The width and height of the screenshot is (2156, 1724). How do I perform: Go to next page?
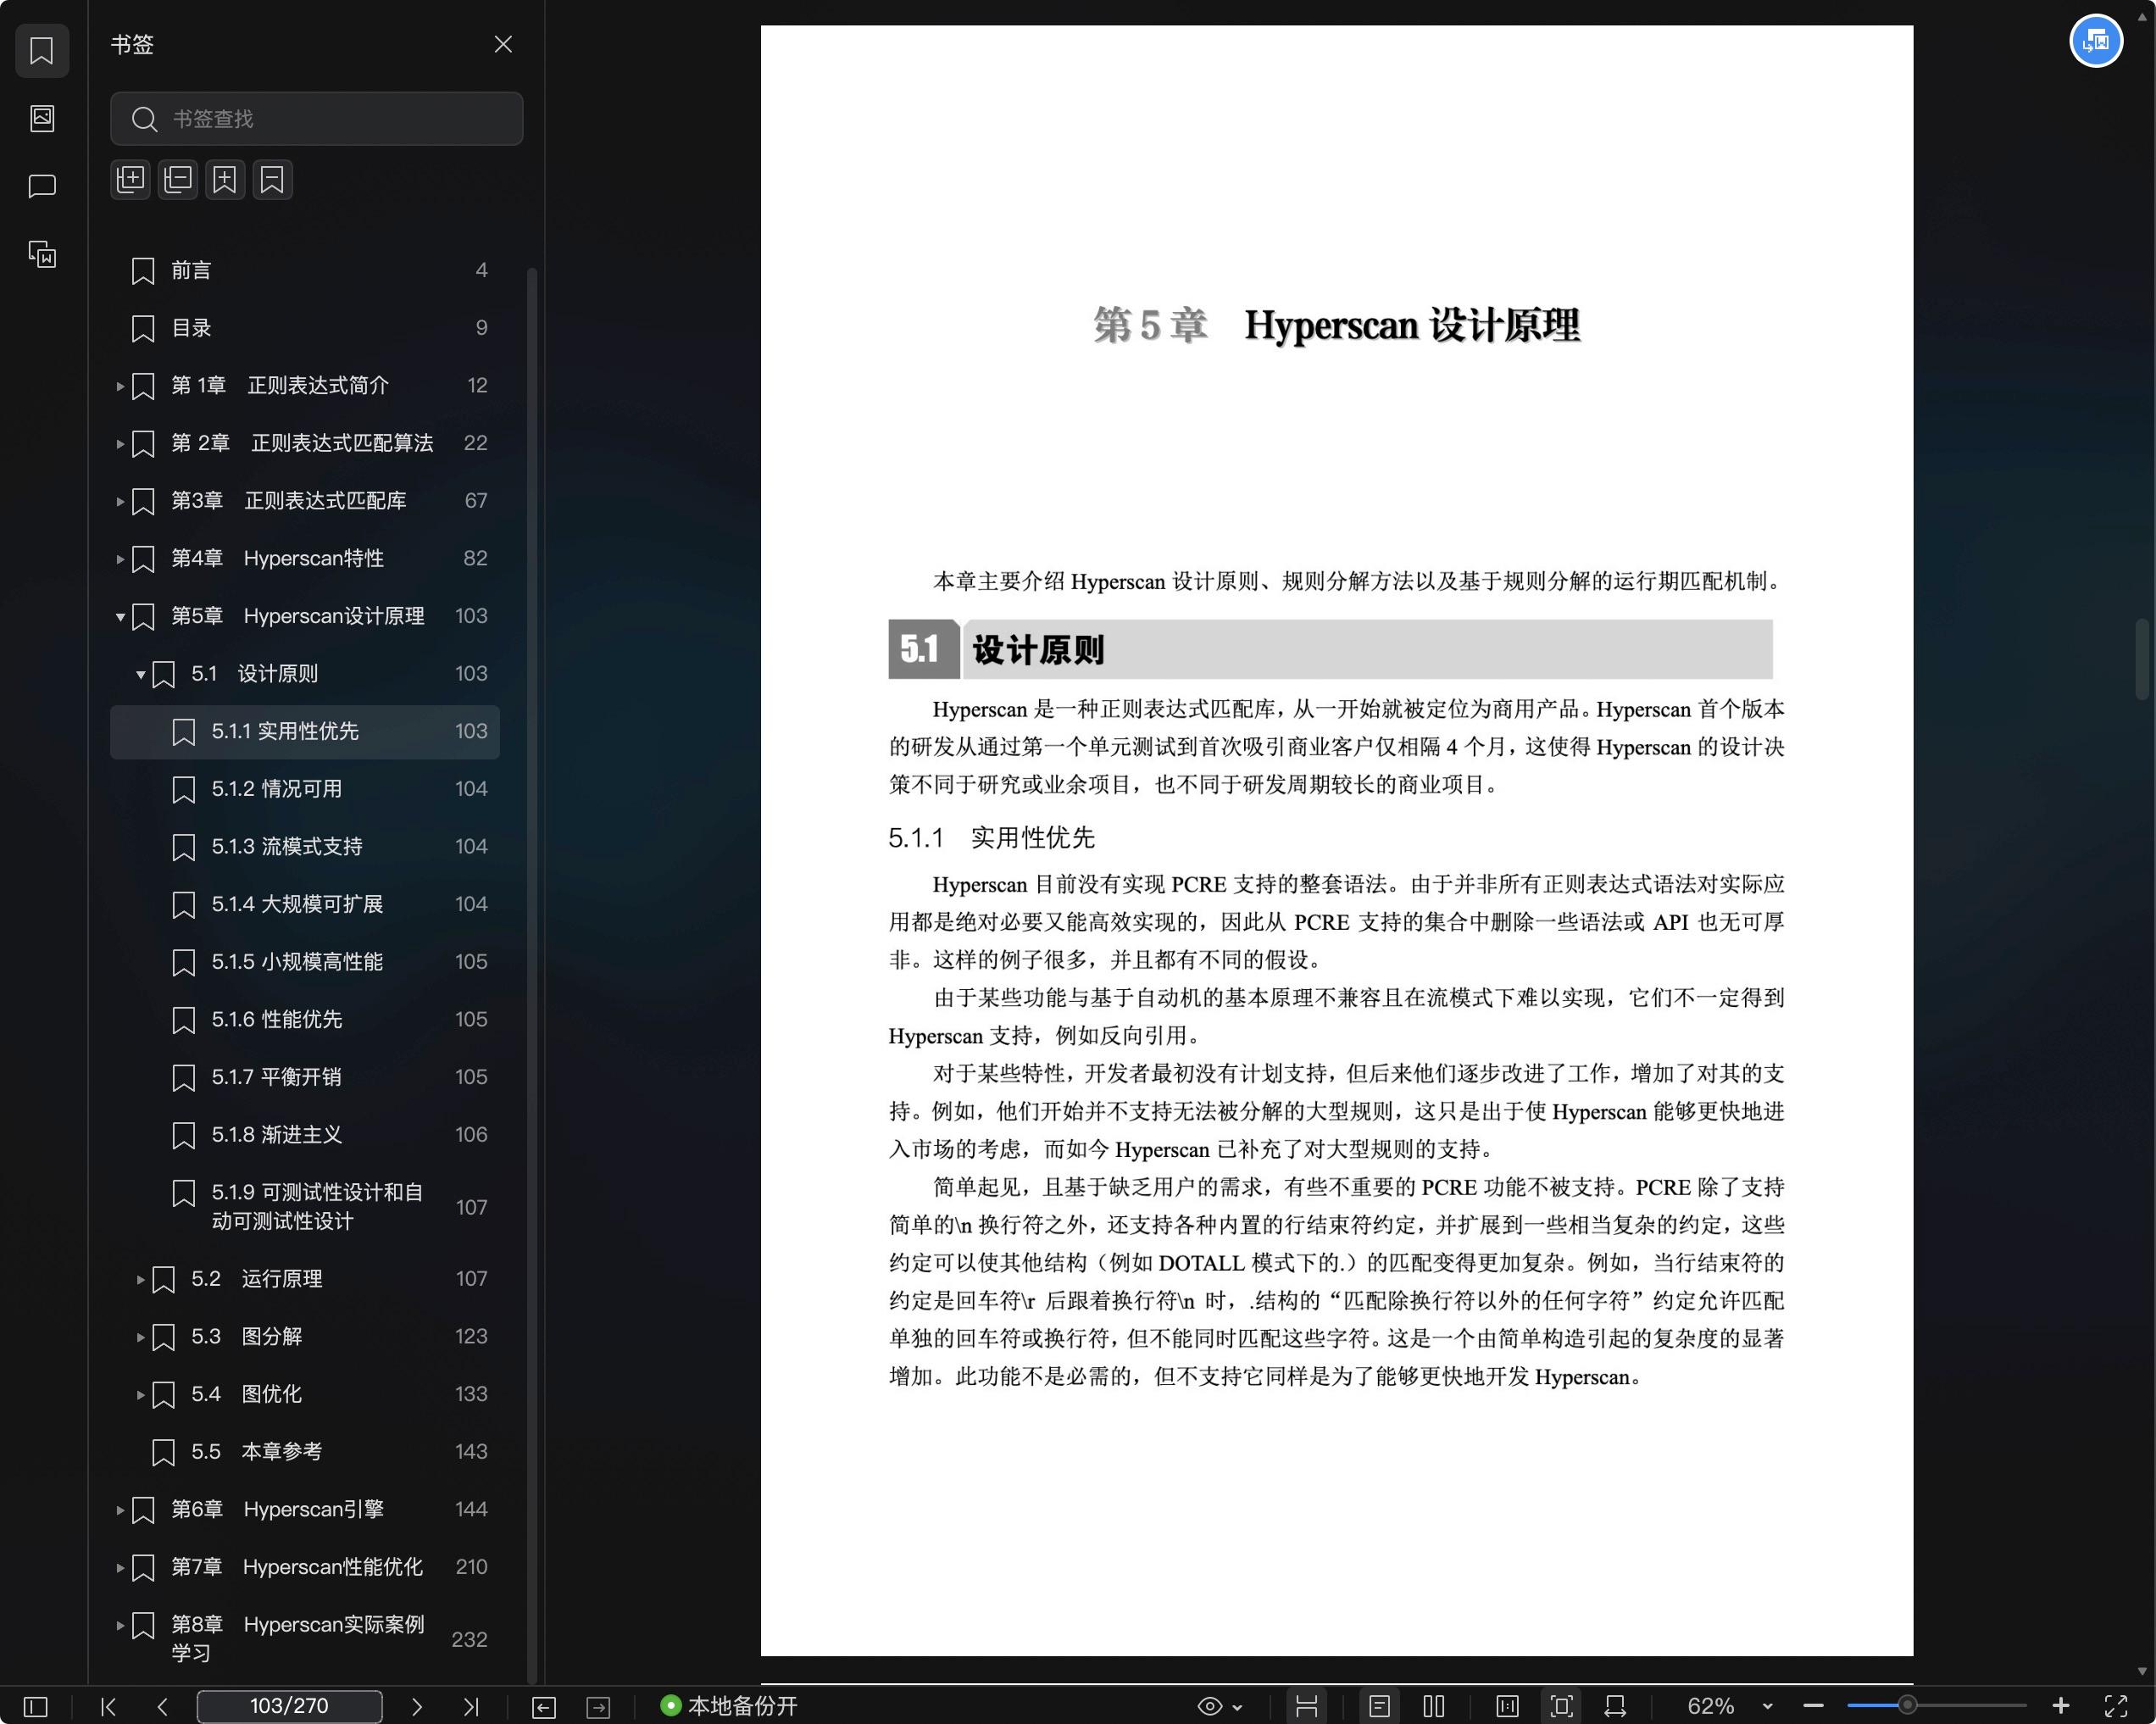tap(417, 1706)
